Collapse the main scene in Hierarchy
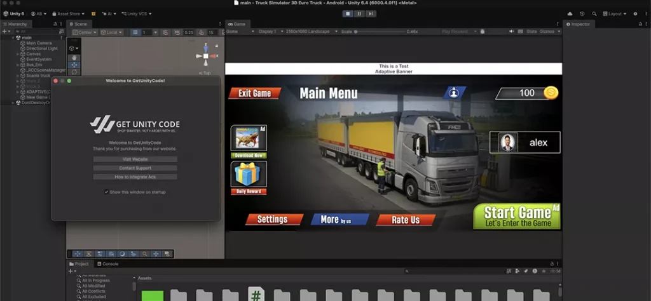 [x=13, y=37]
